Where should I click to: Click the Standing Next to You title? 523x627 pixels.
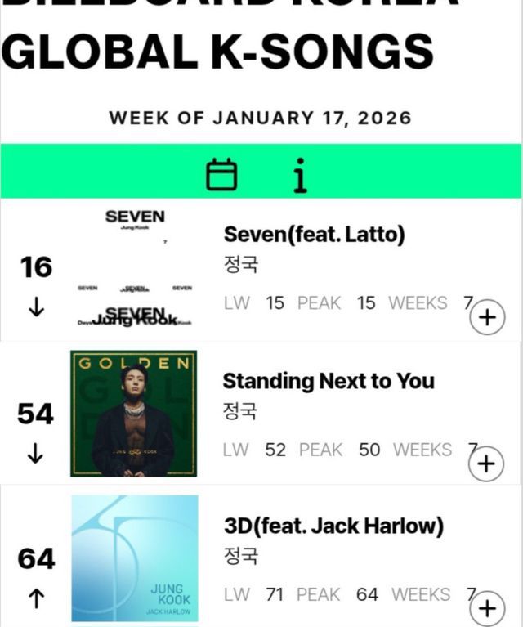pos(329,381)
